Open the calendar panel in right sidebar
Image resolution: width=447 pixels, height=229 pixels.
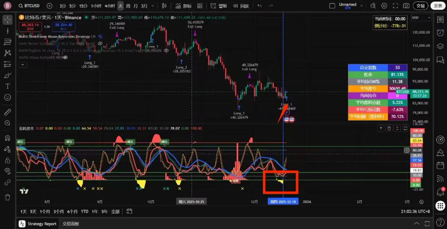pyautogui.click(x=440, y=165)
